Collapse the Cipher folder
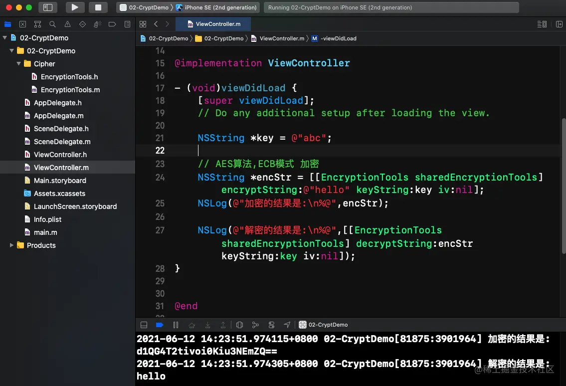The height and width of the screenshot is (386, 566). (x=18, y=63)
